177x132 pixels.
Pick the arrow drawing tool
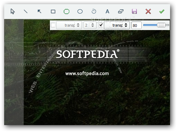tap(39, 11)
